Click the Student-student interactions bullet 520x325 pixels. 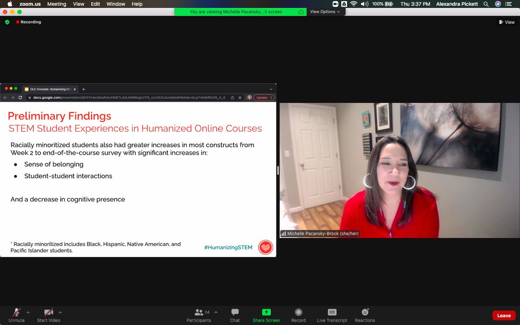click(68, 176)
